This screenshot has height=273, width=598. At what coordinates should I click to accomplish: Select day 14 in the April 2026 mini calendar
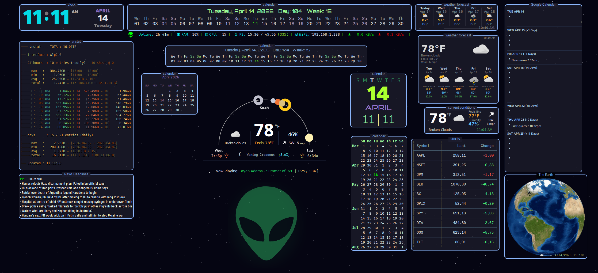tap(162, 100)
